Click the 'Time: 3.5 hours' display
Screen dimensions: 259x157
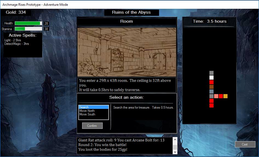click(x=210, y=21)
